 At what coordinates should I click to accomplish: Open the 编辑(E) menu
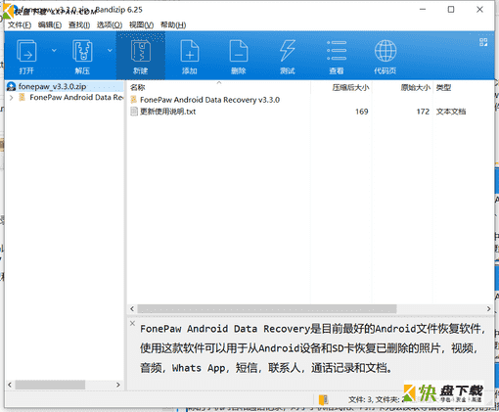pos(50,24)
